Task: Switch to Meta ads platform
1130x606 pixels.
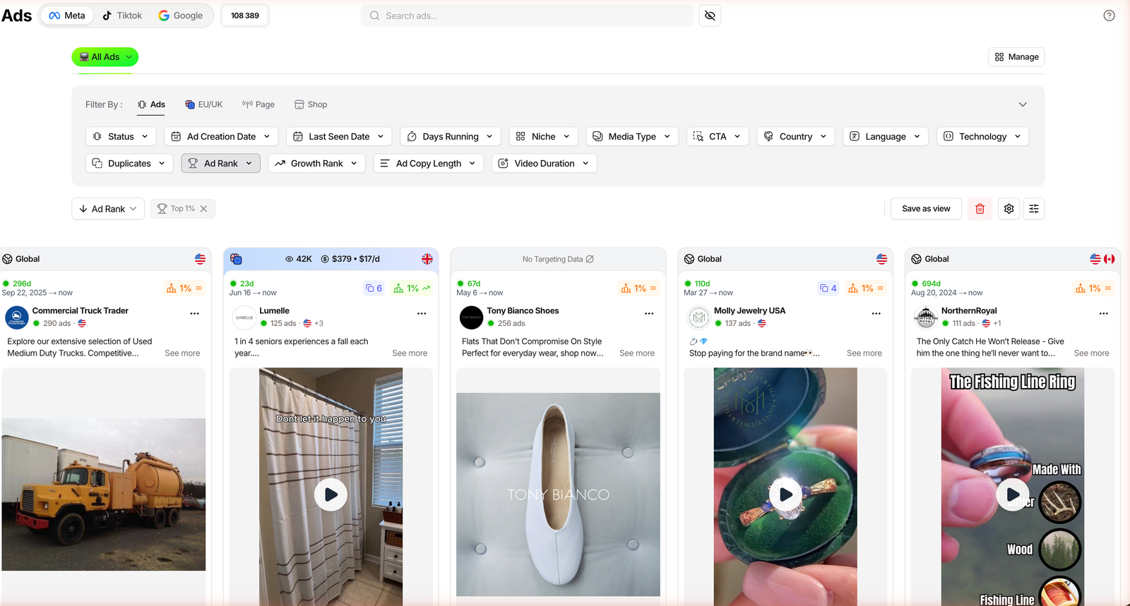Action: [67, 16]
